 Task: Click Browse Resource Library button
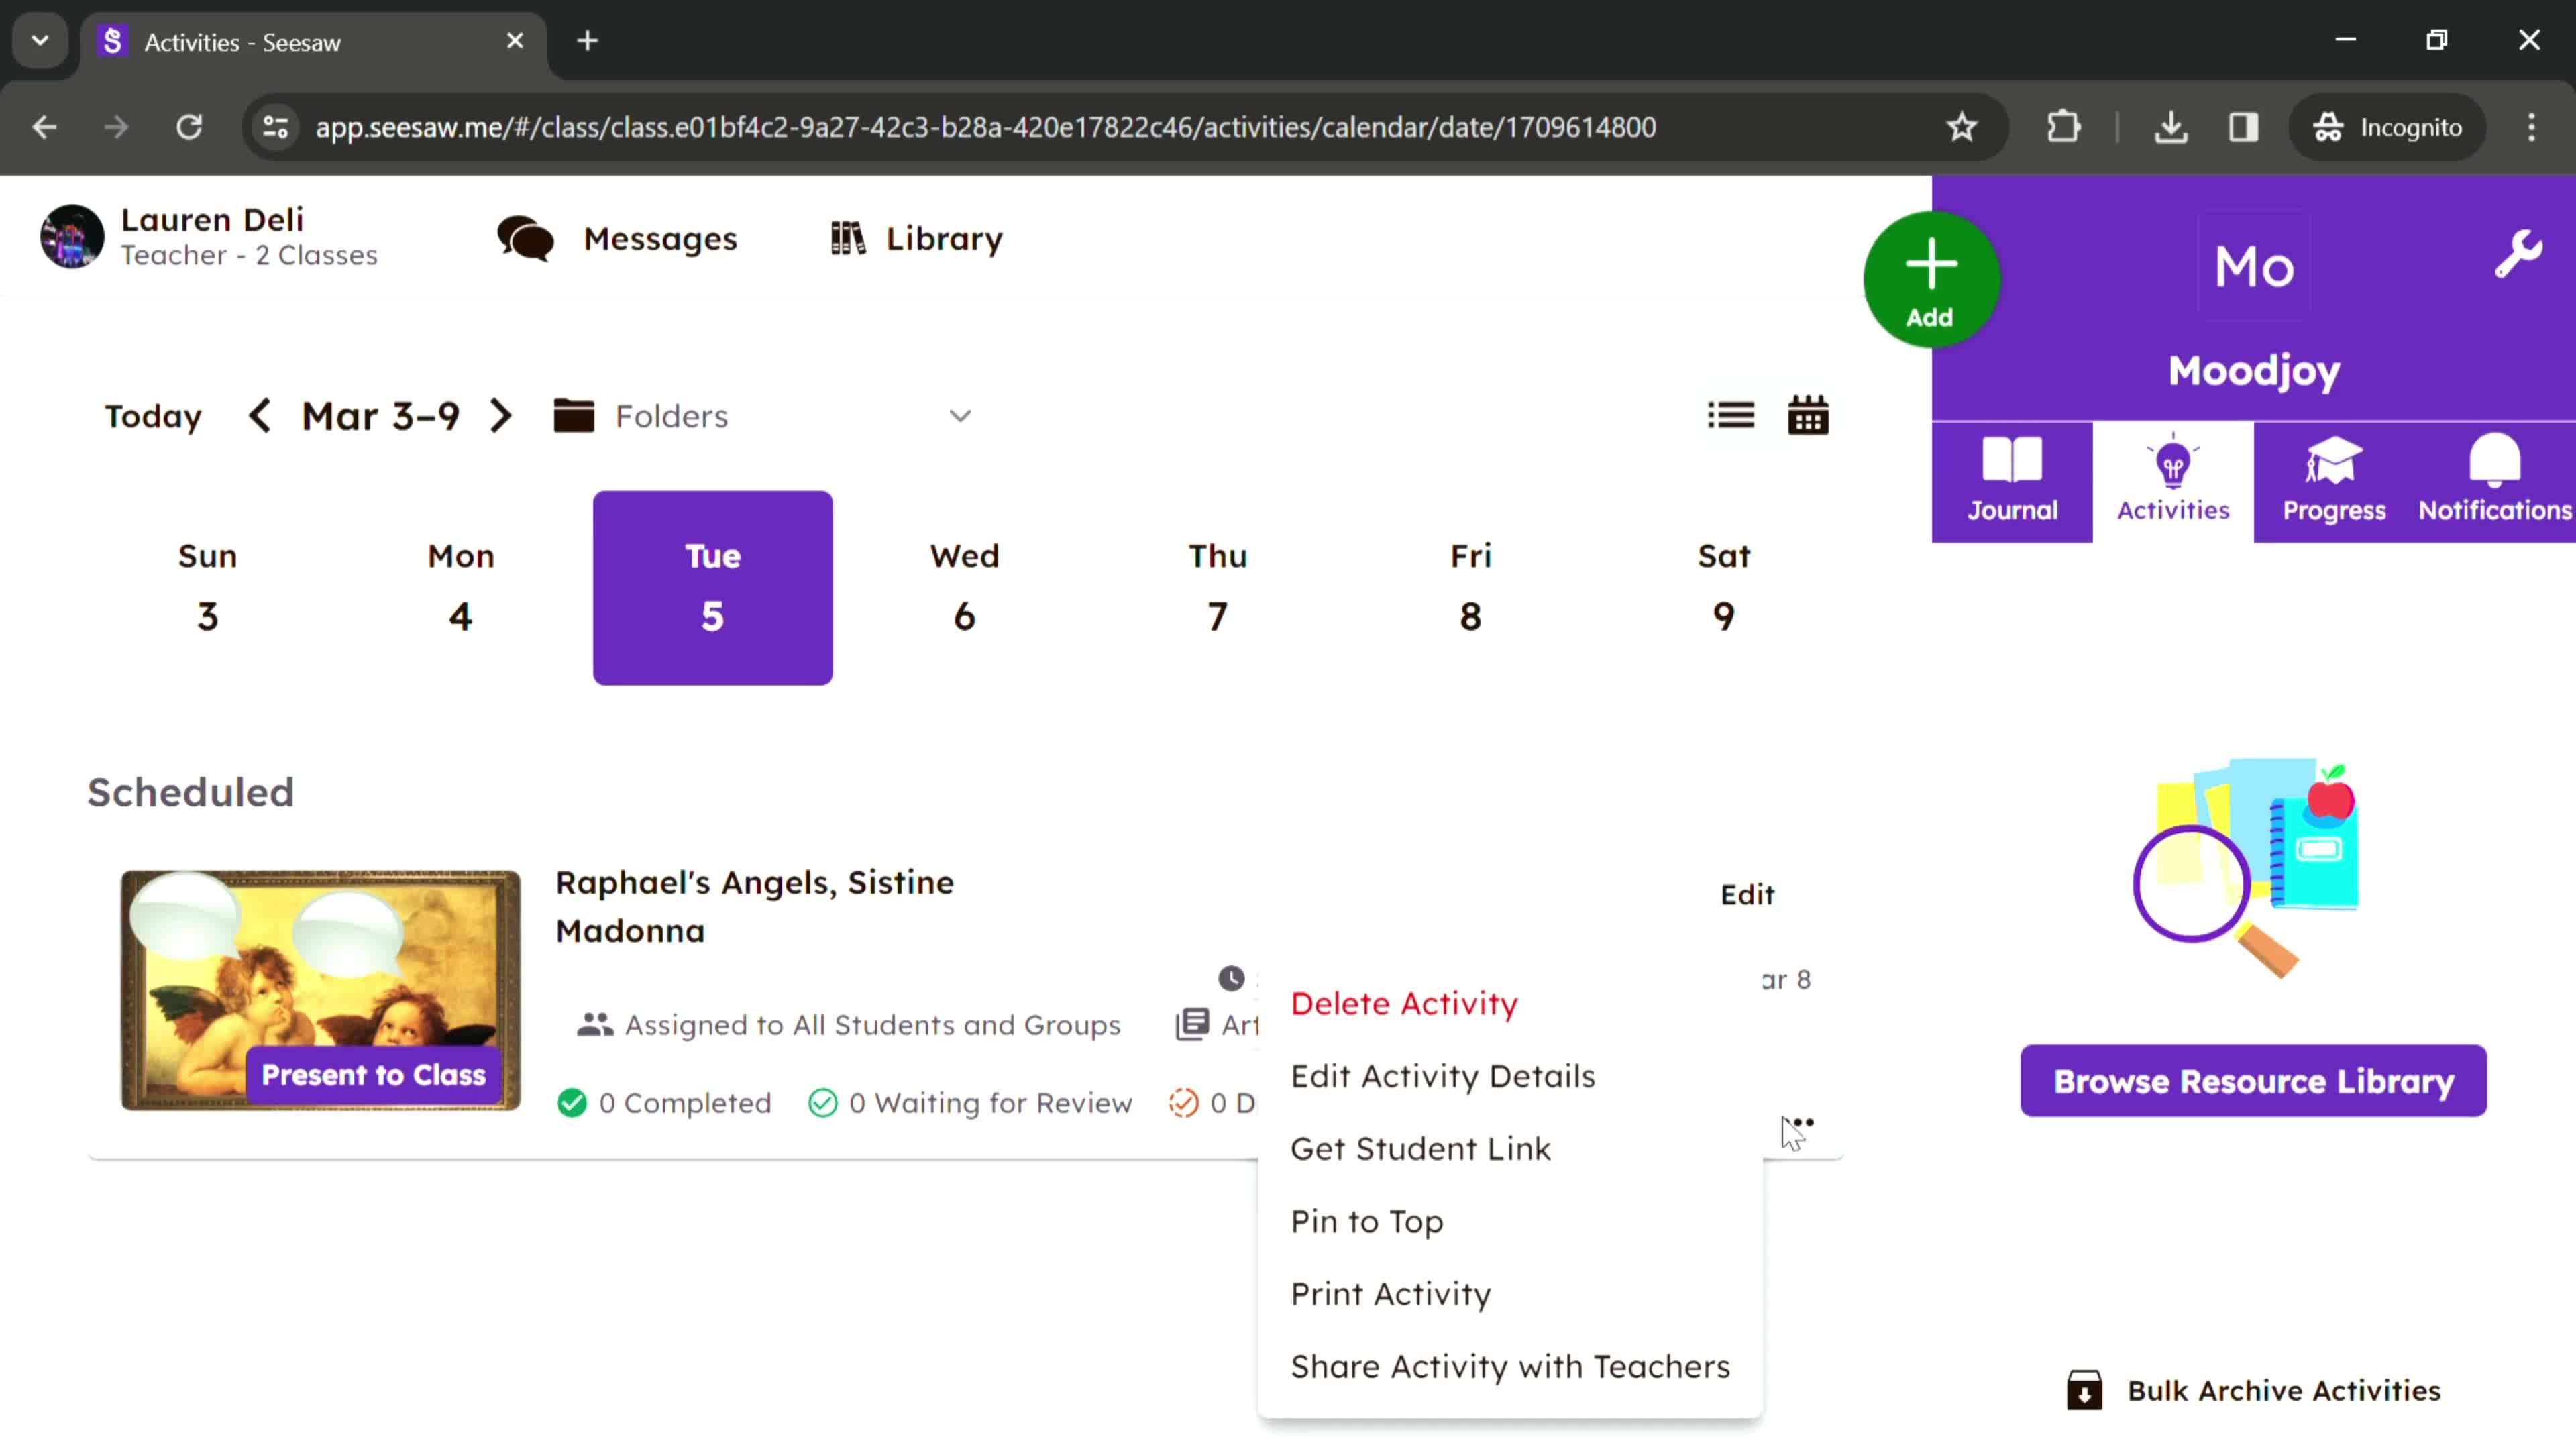click(x=2254, y=1081)
